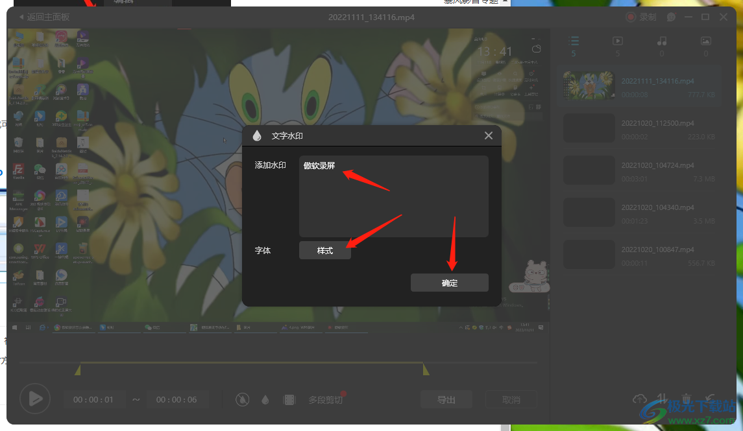
Task: Click thumbnail of 20221020_112500.mp4
Action: pyautogui.click(x=589, y=128)
